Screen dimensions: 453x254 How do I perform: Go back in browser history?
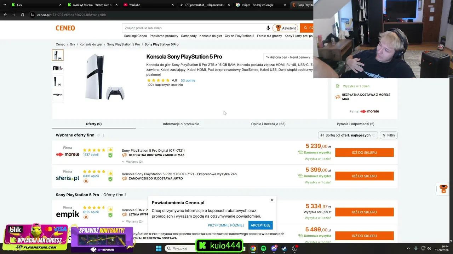pyautogui.click(x=5, y=15)
